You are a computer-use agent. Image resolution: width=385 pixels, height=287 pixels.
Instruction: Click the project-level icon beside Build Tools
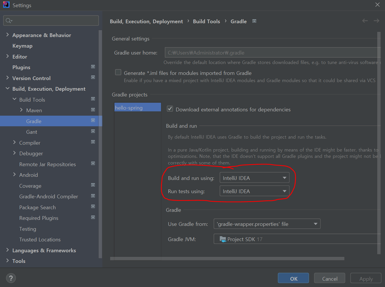click(93, 99)
